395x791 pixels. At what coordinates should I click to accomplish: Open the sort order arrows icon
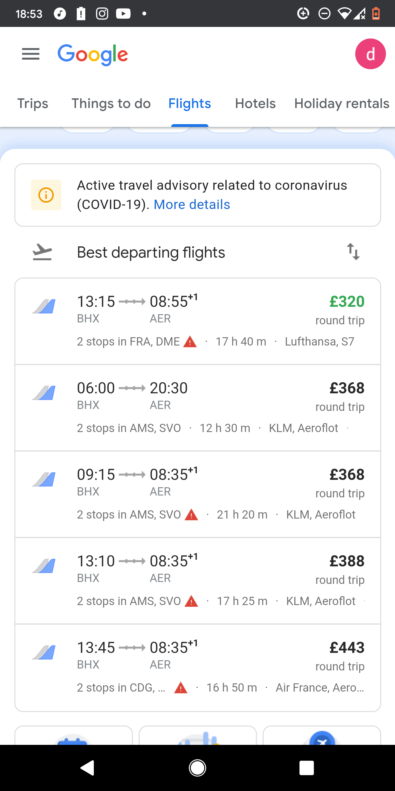point(353,252)
